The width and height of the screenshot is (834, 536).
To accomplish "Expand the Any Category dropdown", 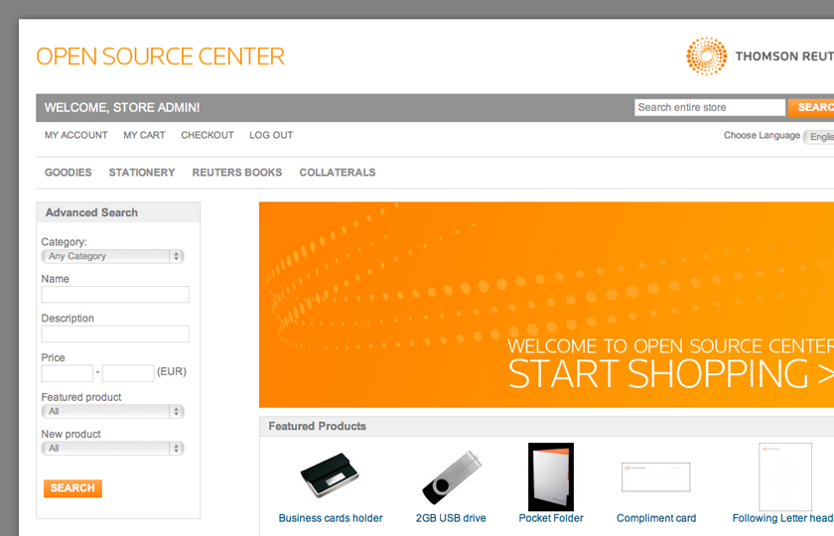I will pyautogui.click(x=113, y=256).
